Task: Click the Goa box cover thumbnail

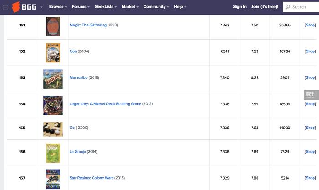Action: (53, 52)
